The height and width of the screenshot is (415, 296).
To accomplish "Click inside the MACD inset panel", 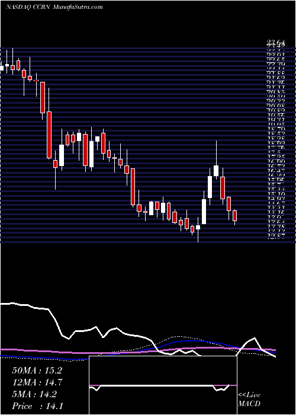I will click(x=163, y=385).
